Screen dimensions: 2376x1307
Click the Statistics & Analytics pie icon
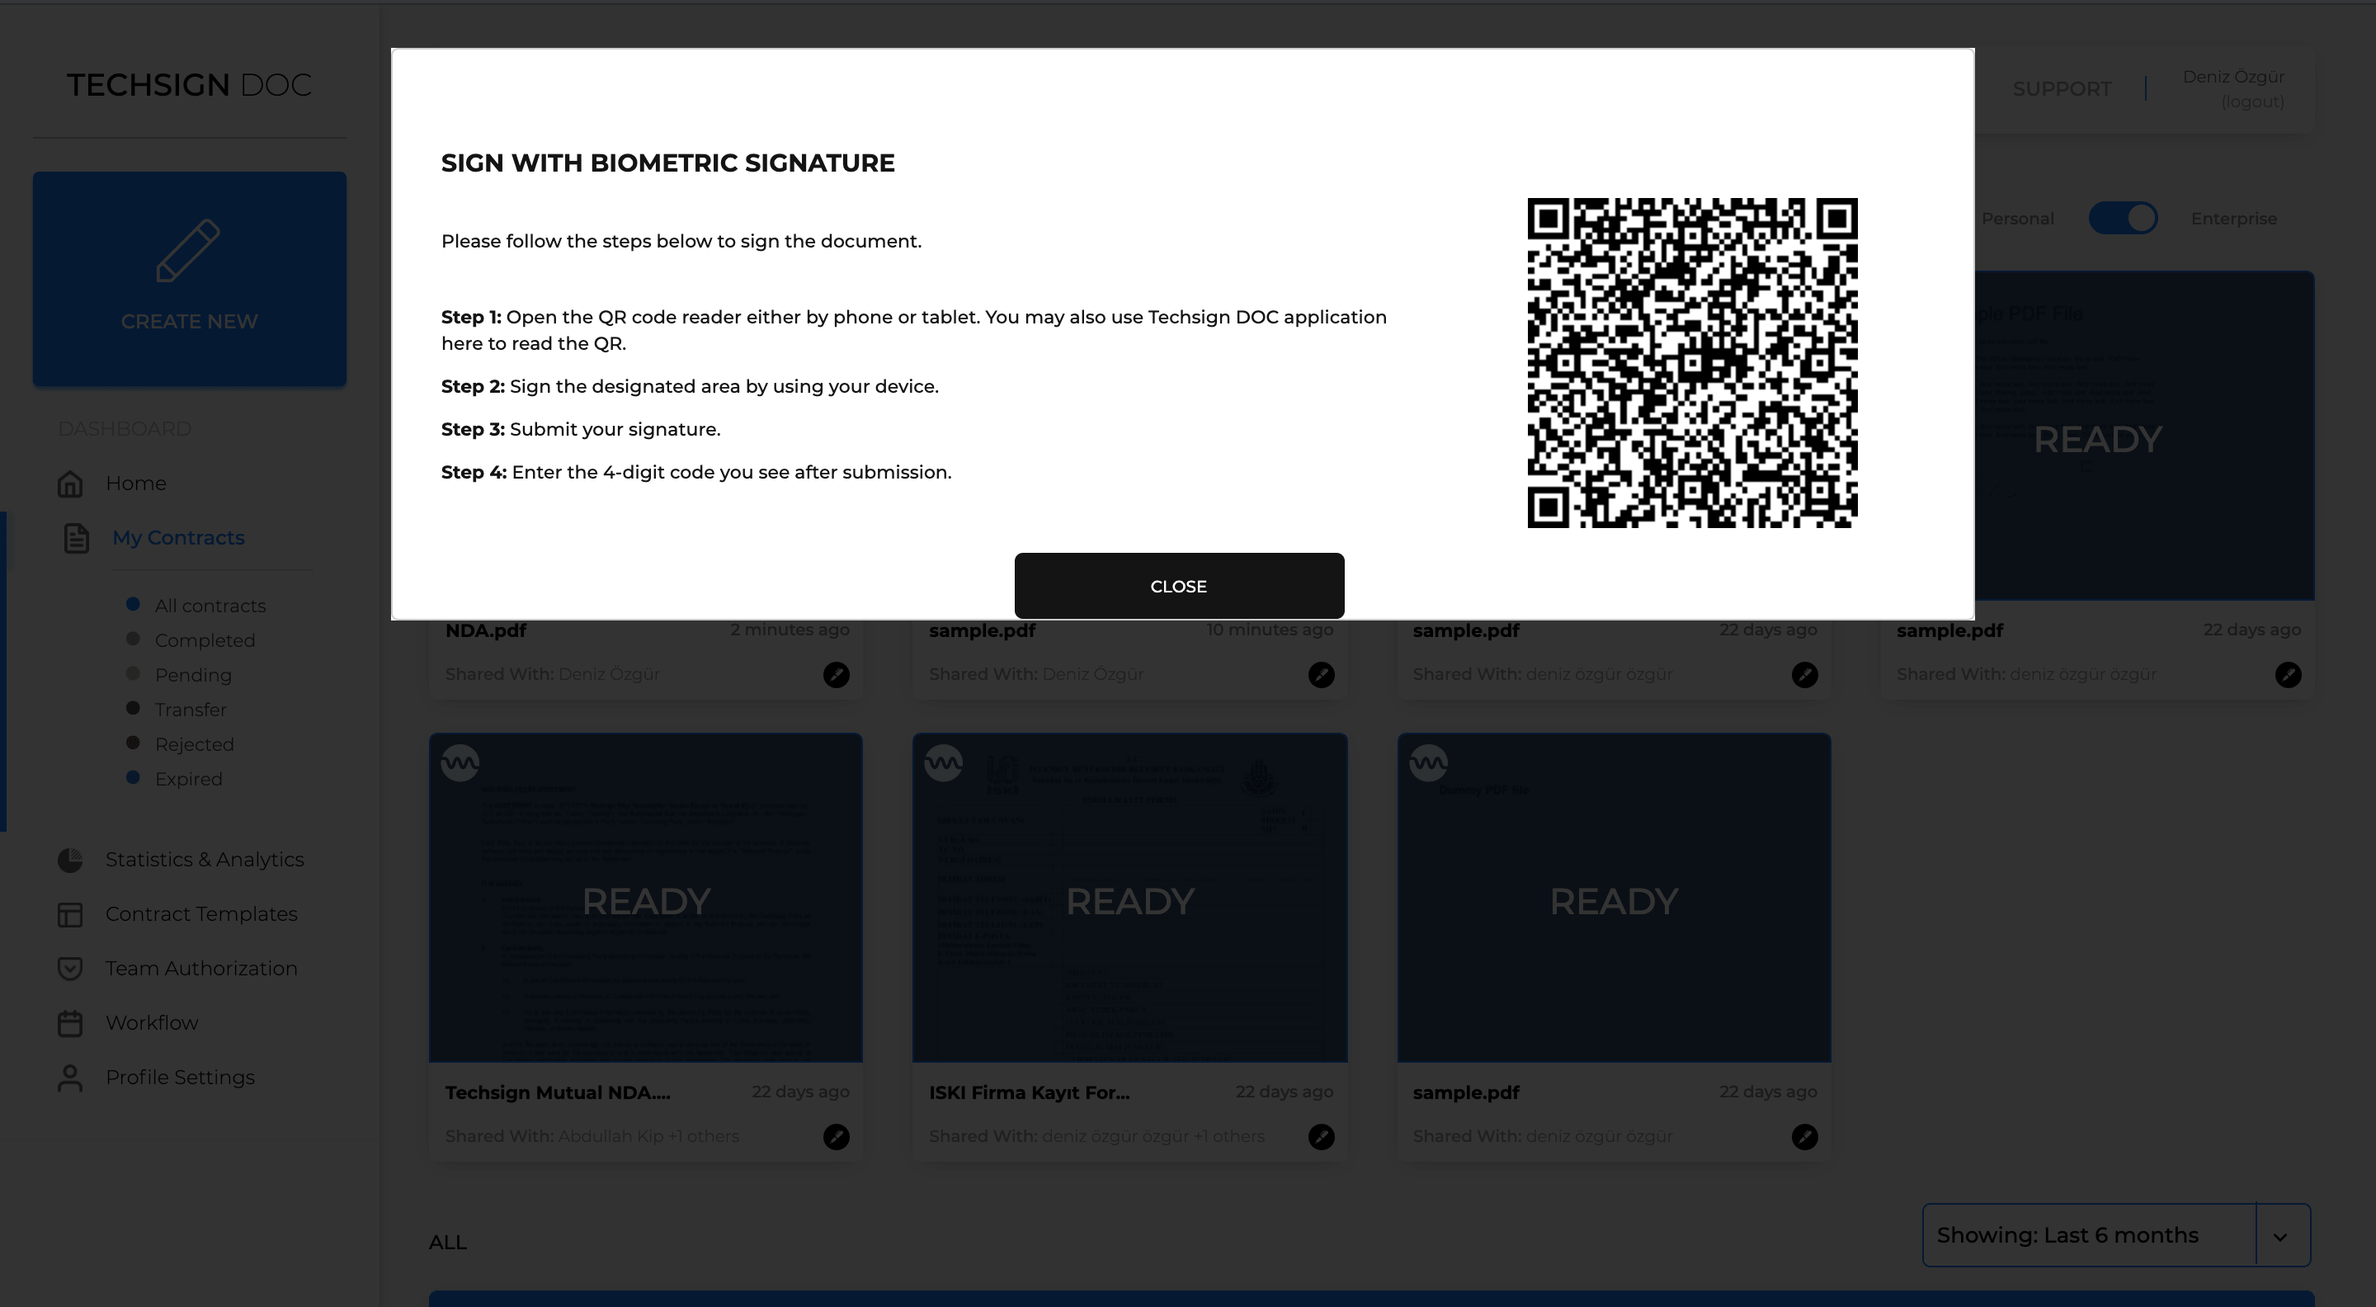70,860
